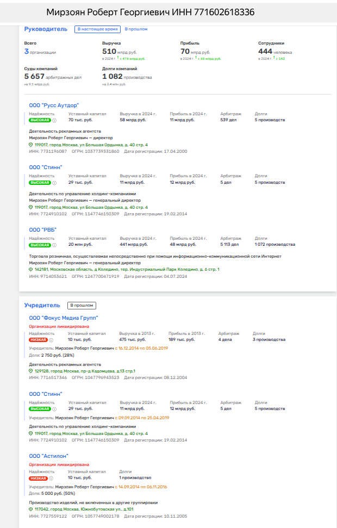
Task: Click map pin icon before the пр-д Кадомцева address
Action: tap(31, 371)
